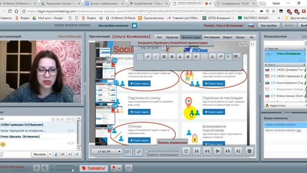Click the Настройки комнаты label
Screen dimensions: 307x173
(x=113, y=25)
